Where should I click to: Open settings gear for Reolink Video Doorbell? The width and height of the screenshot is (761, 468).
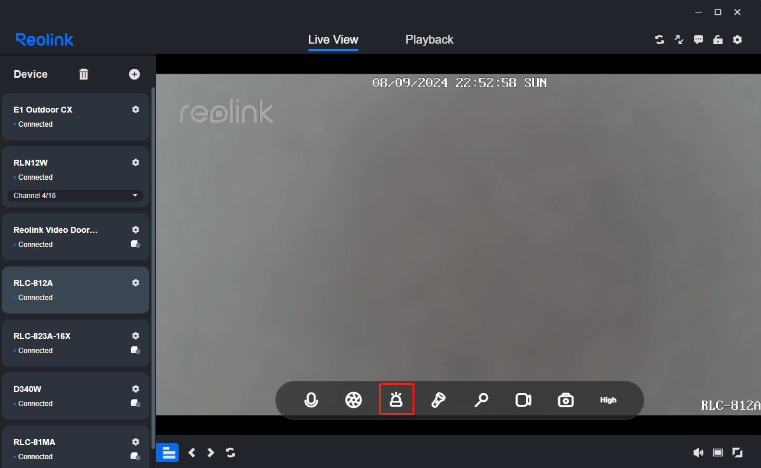pyautogui.click(x=136, y=230)
